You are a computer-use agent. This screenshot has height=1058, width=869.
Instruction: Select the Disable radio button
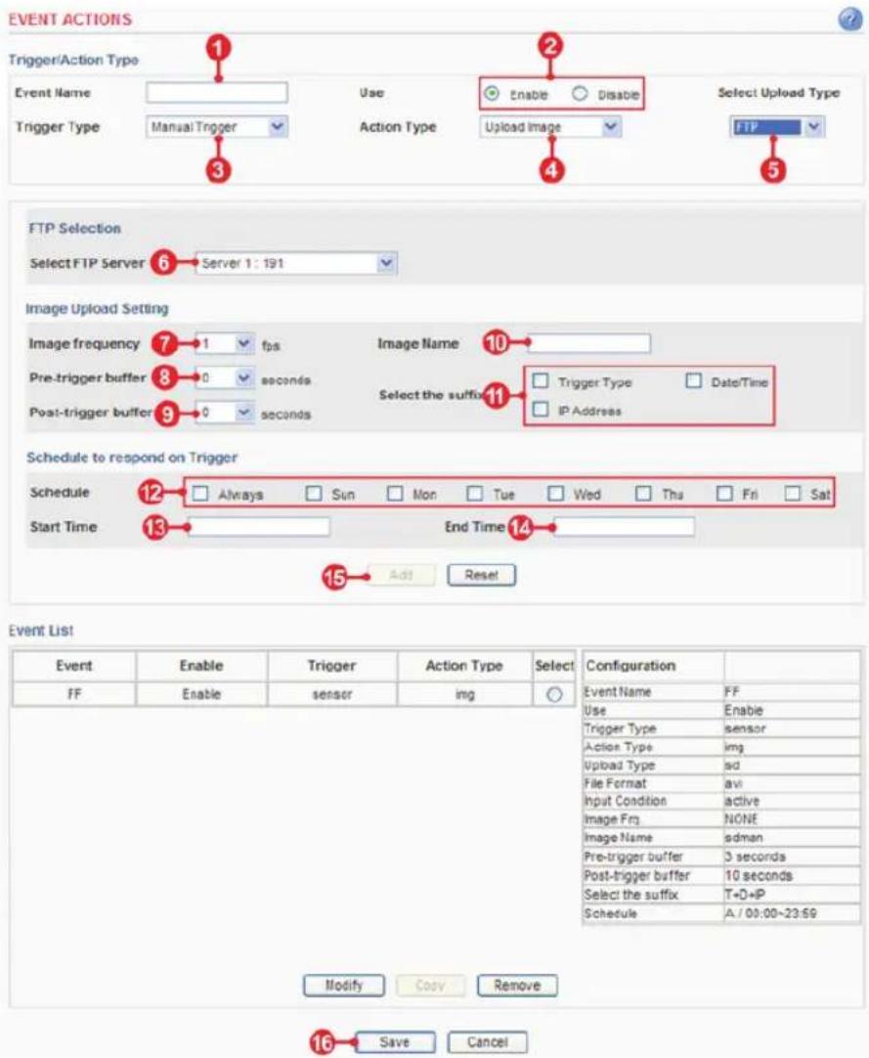tap(580, 94)
